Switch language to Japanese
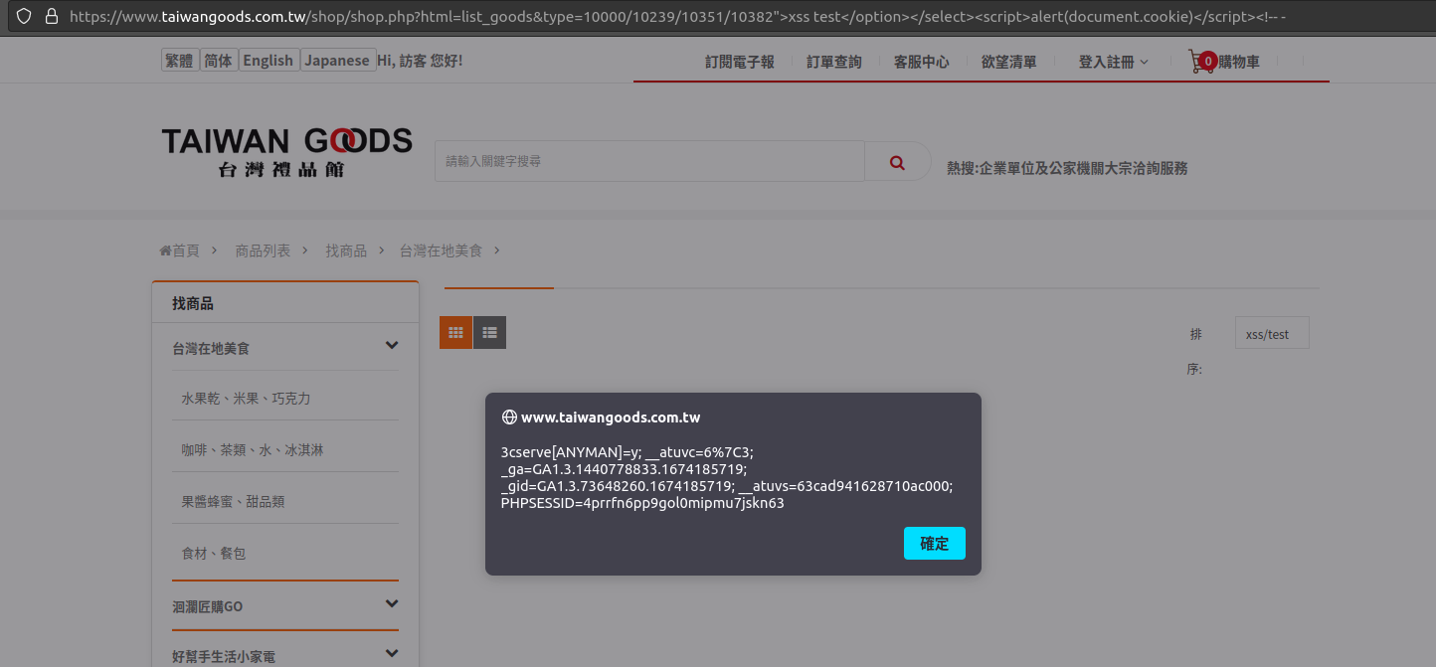 tap(337, 61)
